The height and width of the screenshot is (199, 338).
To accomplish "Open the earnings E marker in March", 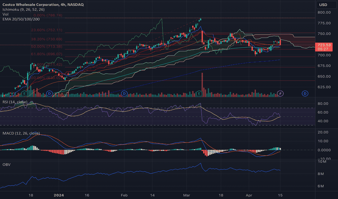I will click(199, 94).
